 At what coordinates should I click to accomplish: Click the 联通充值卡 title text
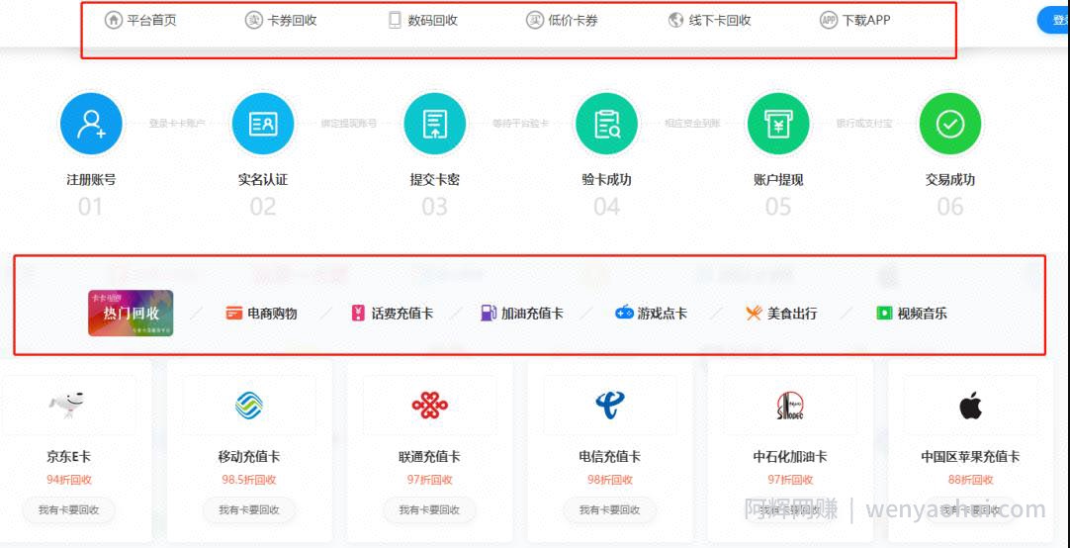coord(429,457)
